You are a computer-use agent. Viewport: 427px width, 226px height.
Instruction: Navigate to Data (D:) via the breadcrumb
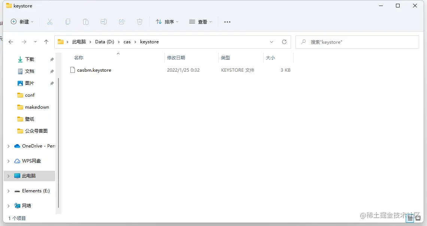pyautogui.click(x=105, y=42)
